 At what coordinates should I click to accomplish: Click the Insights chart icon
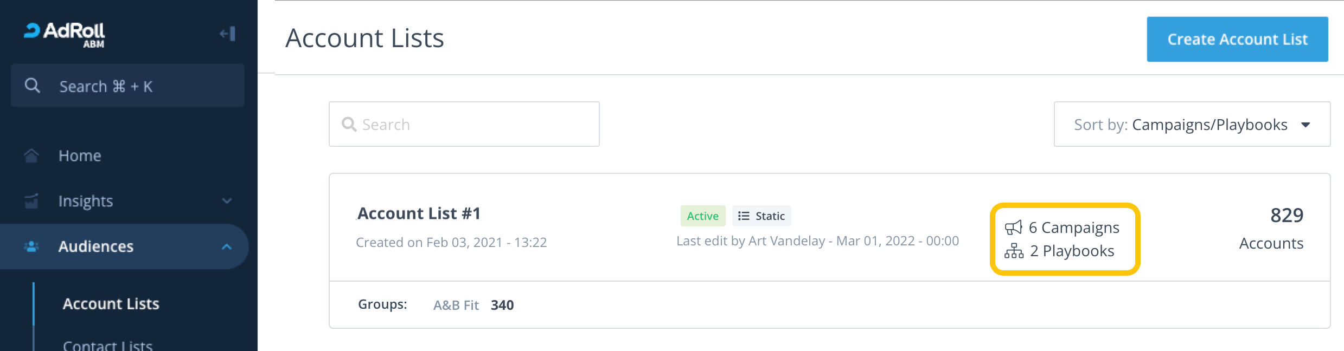tap(31, 201)
